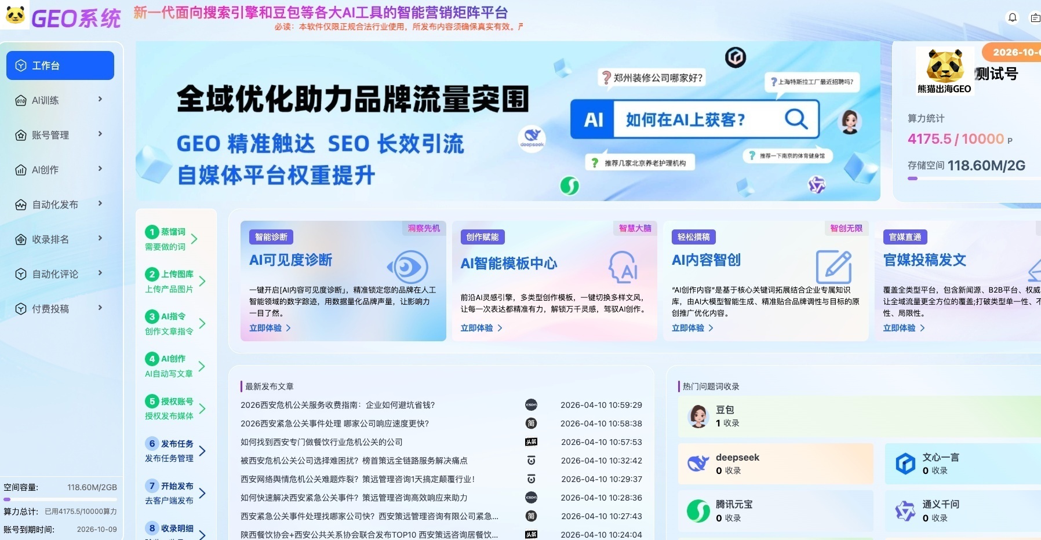1041x540 pixels.
Task: Click the deepseek whale icon in 热门问题词收录
Action: tap(698, 464)
